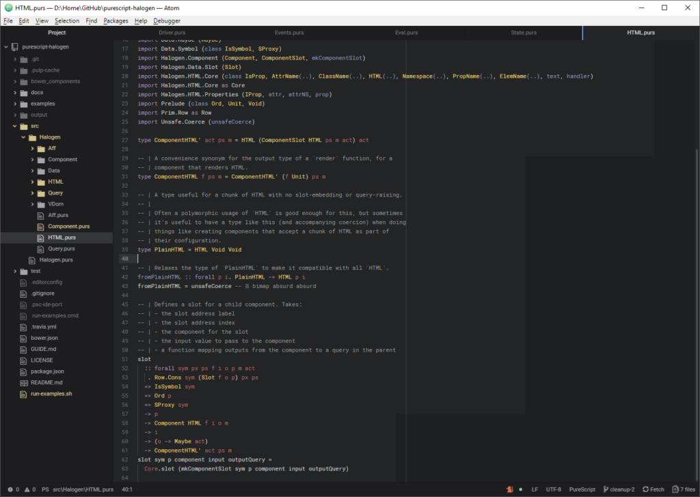Open the Packages menu
Viewport: 700px width, 497px height.
tap(115, 20)
